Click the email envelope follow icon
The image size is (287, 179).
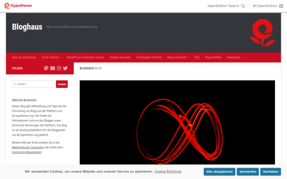tap(53, 68)
